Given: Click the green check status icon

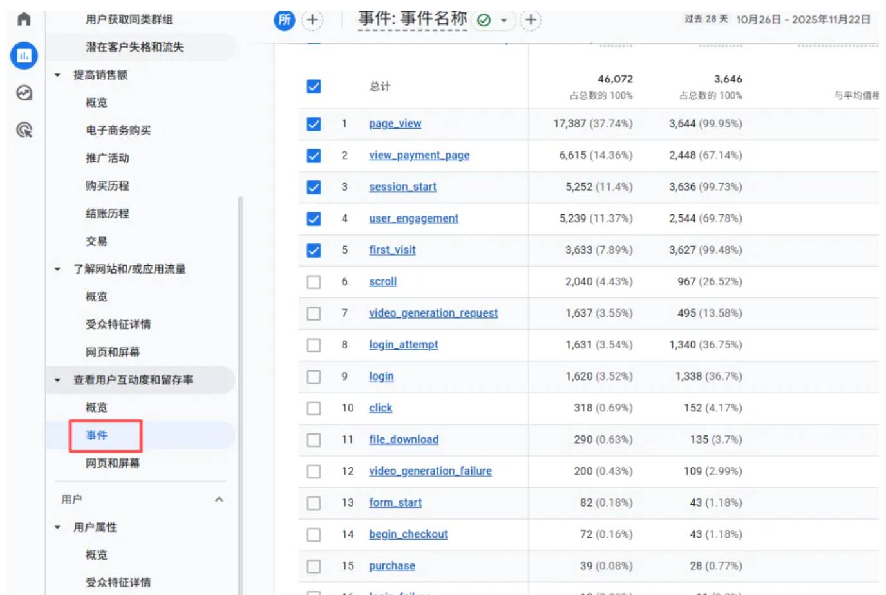Looking at the screenshot, I should 484,21.
